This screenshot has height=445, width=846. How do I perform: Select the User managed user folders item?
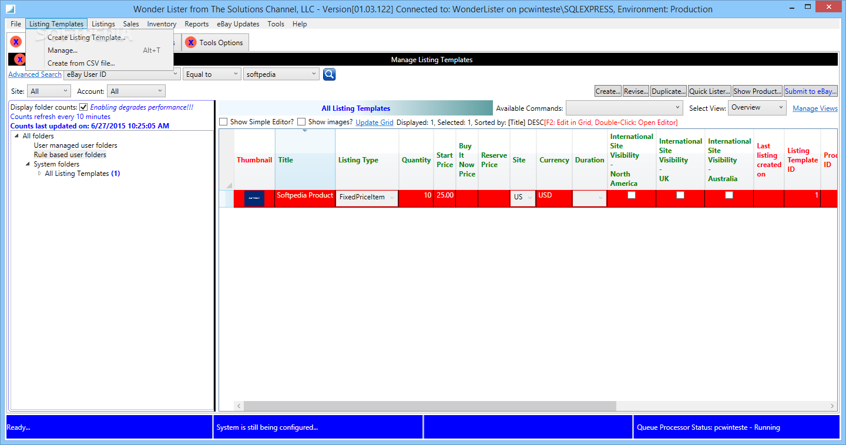[75, 145]
